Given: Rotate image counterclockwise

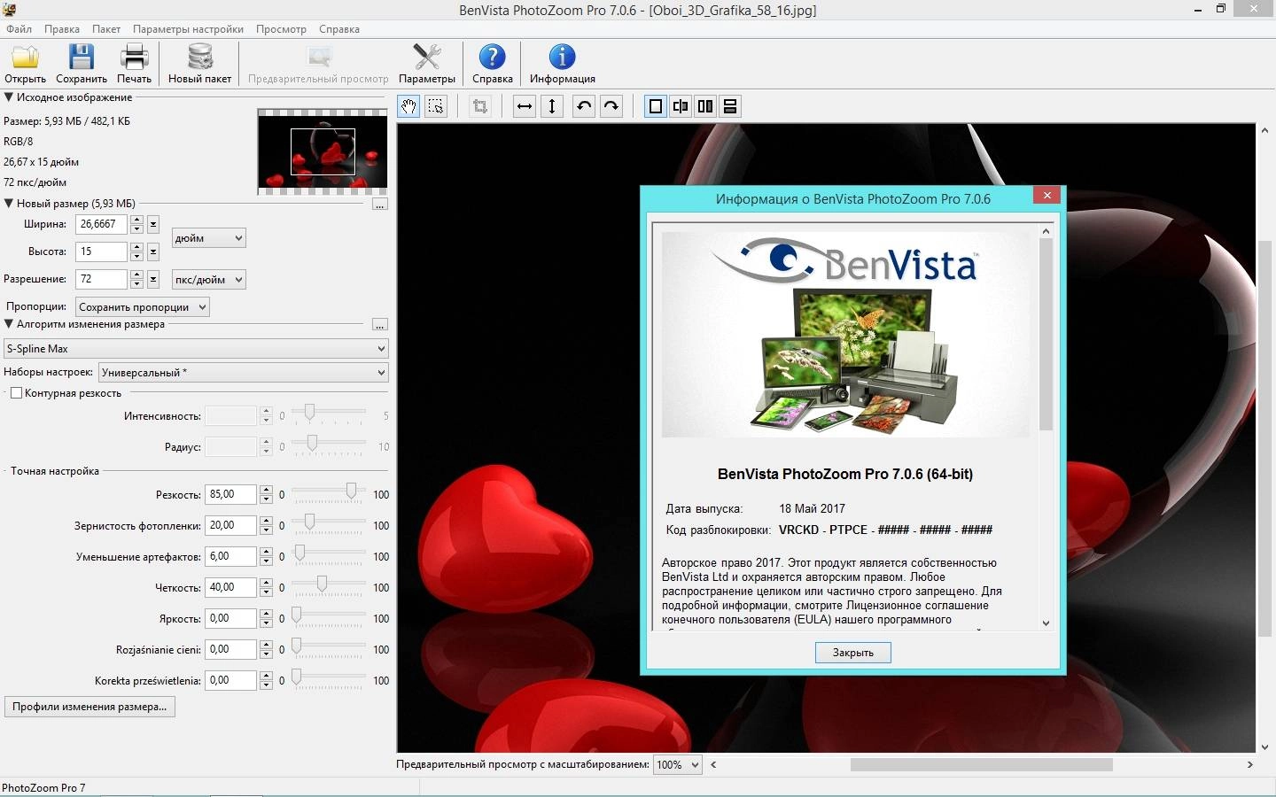Looking at the screenshot, I should pos(584,106).
